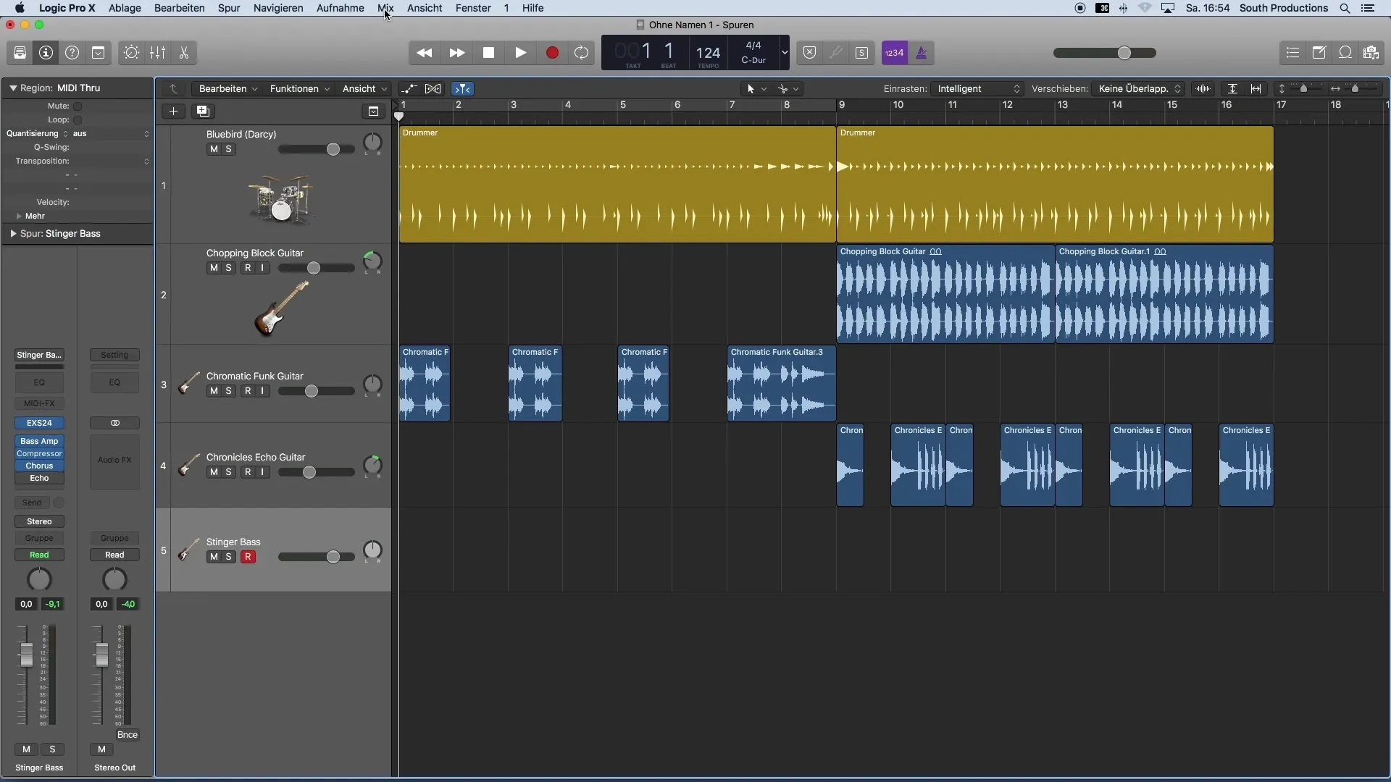This screenshot has height=782, width=1391.
Task: Open the Editors scissors icon
Action: pyautogui.click(x=183, y=53)
